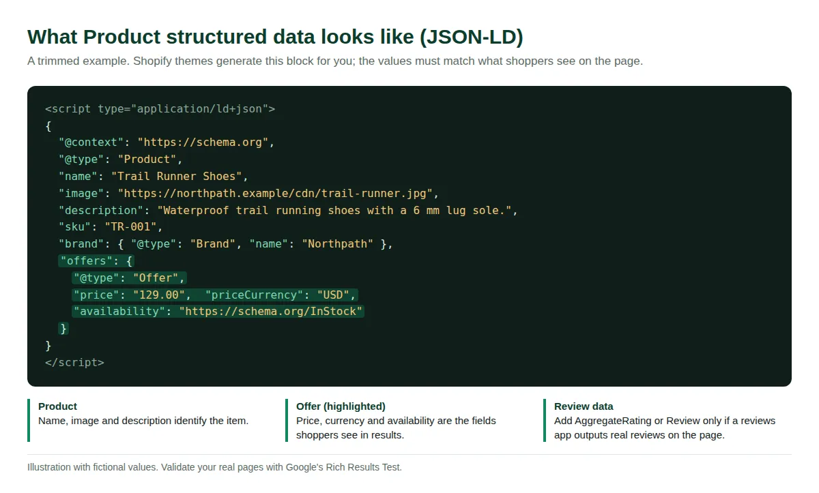Click the "Offer (highlighted)" caption title

341,406
